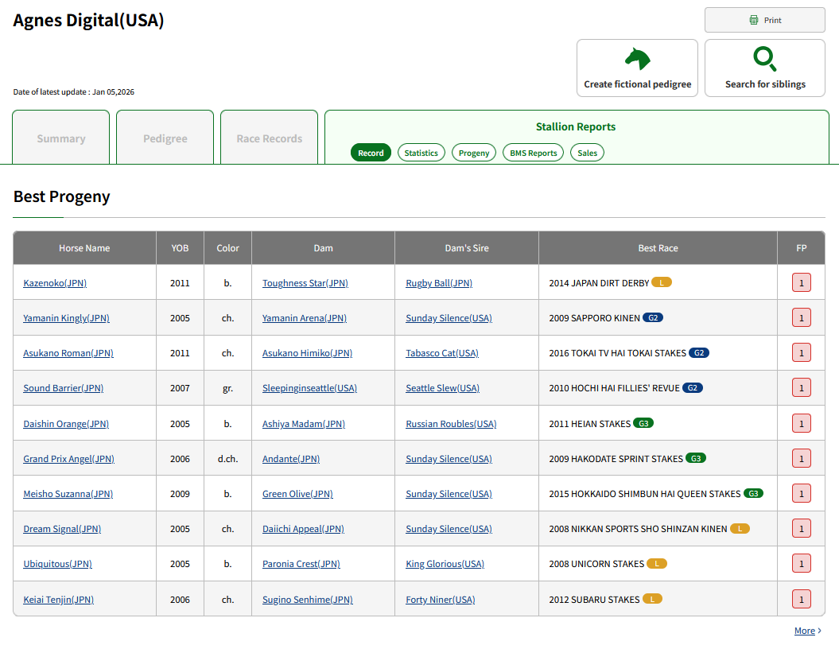Click the Print button

(764, 21)
